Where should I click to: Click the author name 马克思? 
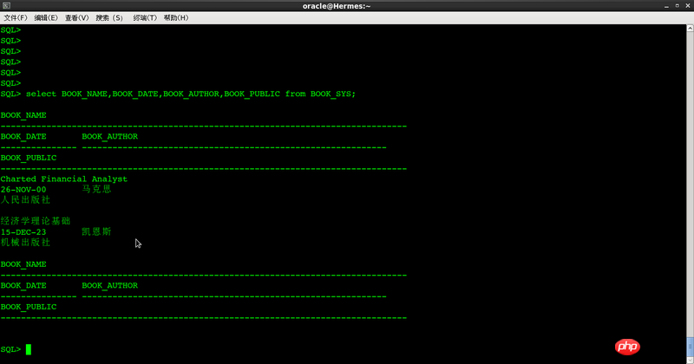coord(96,189)
